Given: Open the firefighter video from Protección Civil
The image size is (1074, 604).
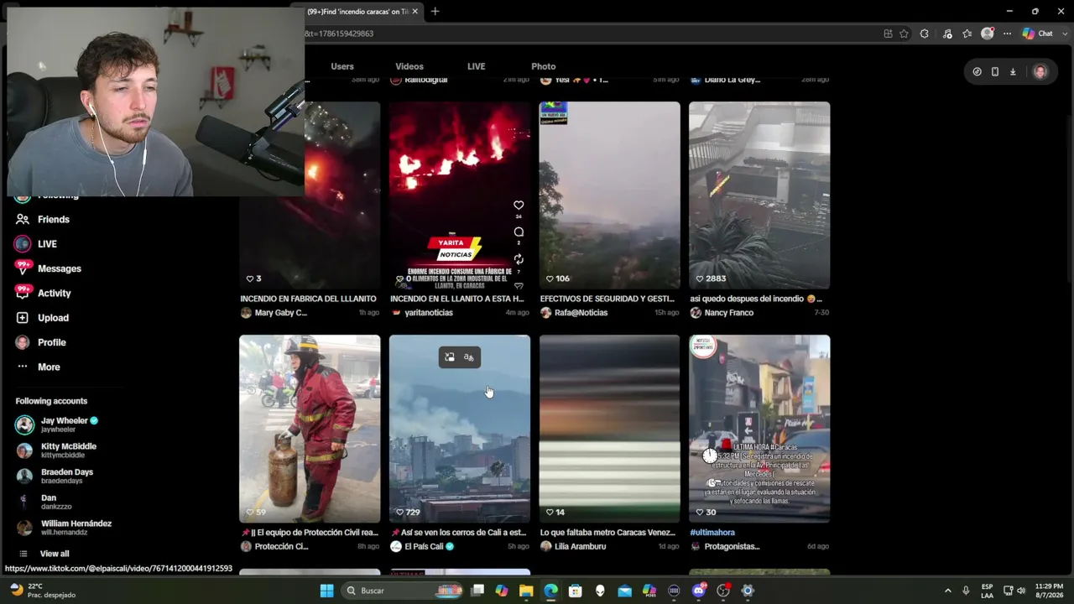Looking at the screenshot, I should click(x=310, y=429).
